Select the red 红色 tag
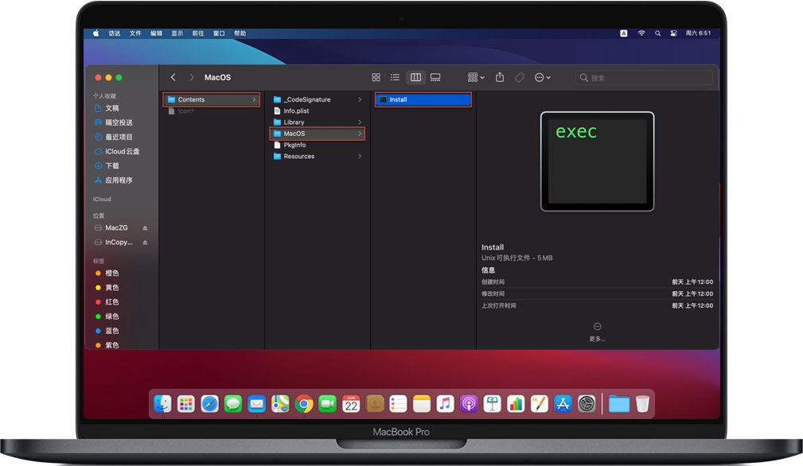This screenshot has height=466, width=803. pyautogui.click(x=112, y=302)
